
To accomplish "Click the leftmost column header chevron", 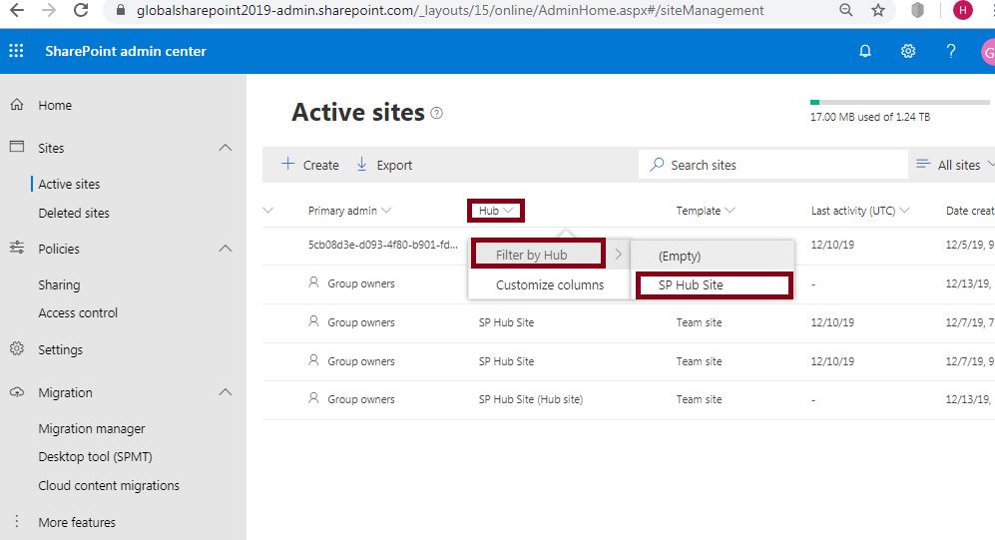I will pos(267,210).
